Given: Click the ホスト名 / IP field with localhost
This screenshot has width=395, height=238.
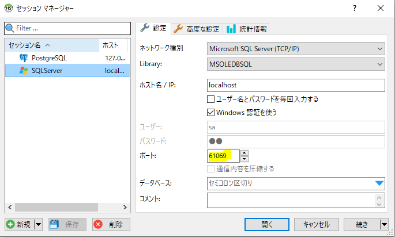Looking at the screenshot, I should coord(296,85).
